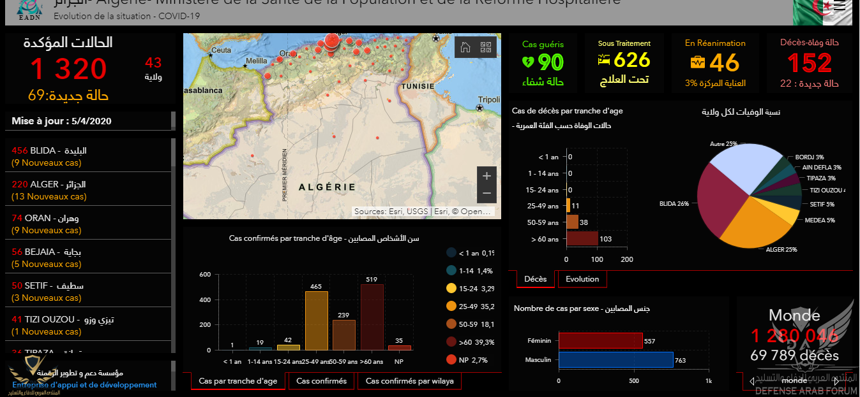
Task: Switch to the 'Evolution' tab
Action: coord(582,279)
